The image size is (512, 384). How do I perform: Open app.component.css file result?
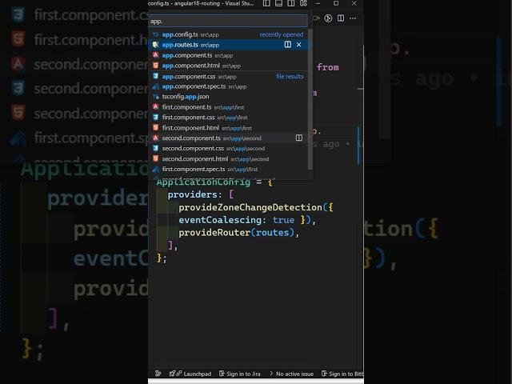(228, 77)
